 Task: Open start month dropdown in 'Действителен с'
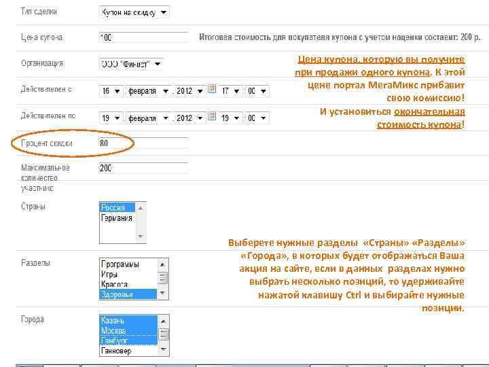(x=149, y=91)
